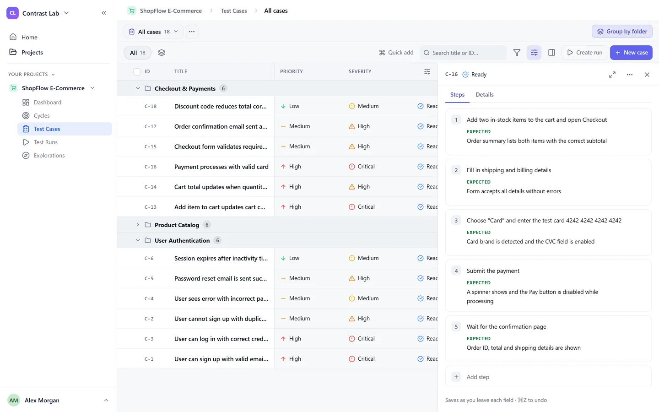The width and height of the screenshot is (659, 412).
Task: Click Add step in the steps panel
Action: tap(548, 377)
